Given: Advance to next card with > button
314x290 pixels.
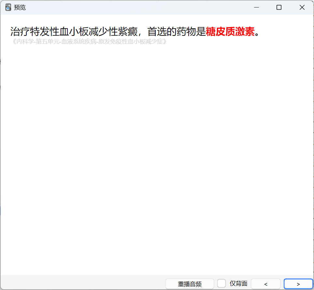Looking at the screenshot, I should (x=298, y=284).
